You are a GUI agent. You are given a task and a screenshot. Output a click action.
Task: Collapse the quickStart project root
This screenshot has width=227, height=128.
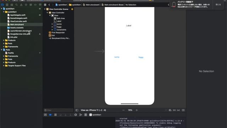(x=1, y=9)
